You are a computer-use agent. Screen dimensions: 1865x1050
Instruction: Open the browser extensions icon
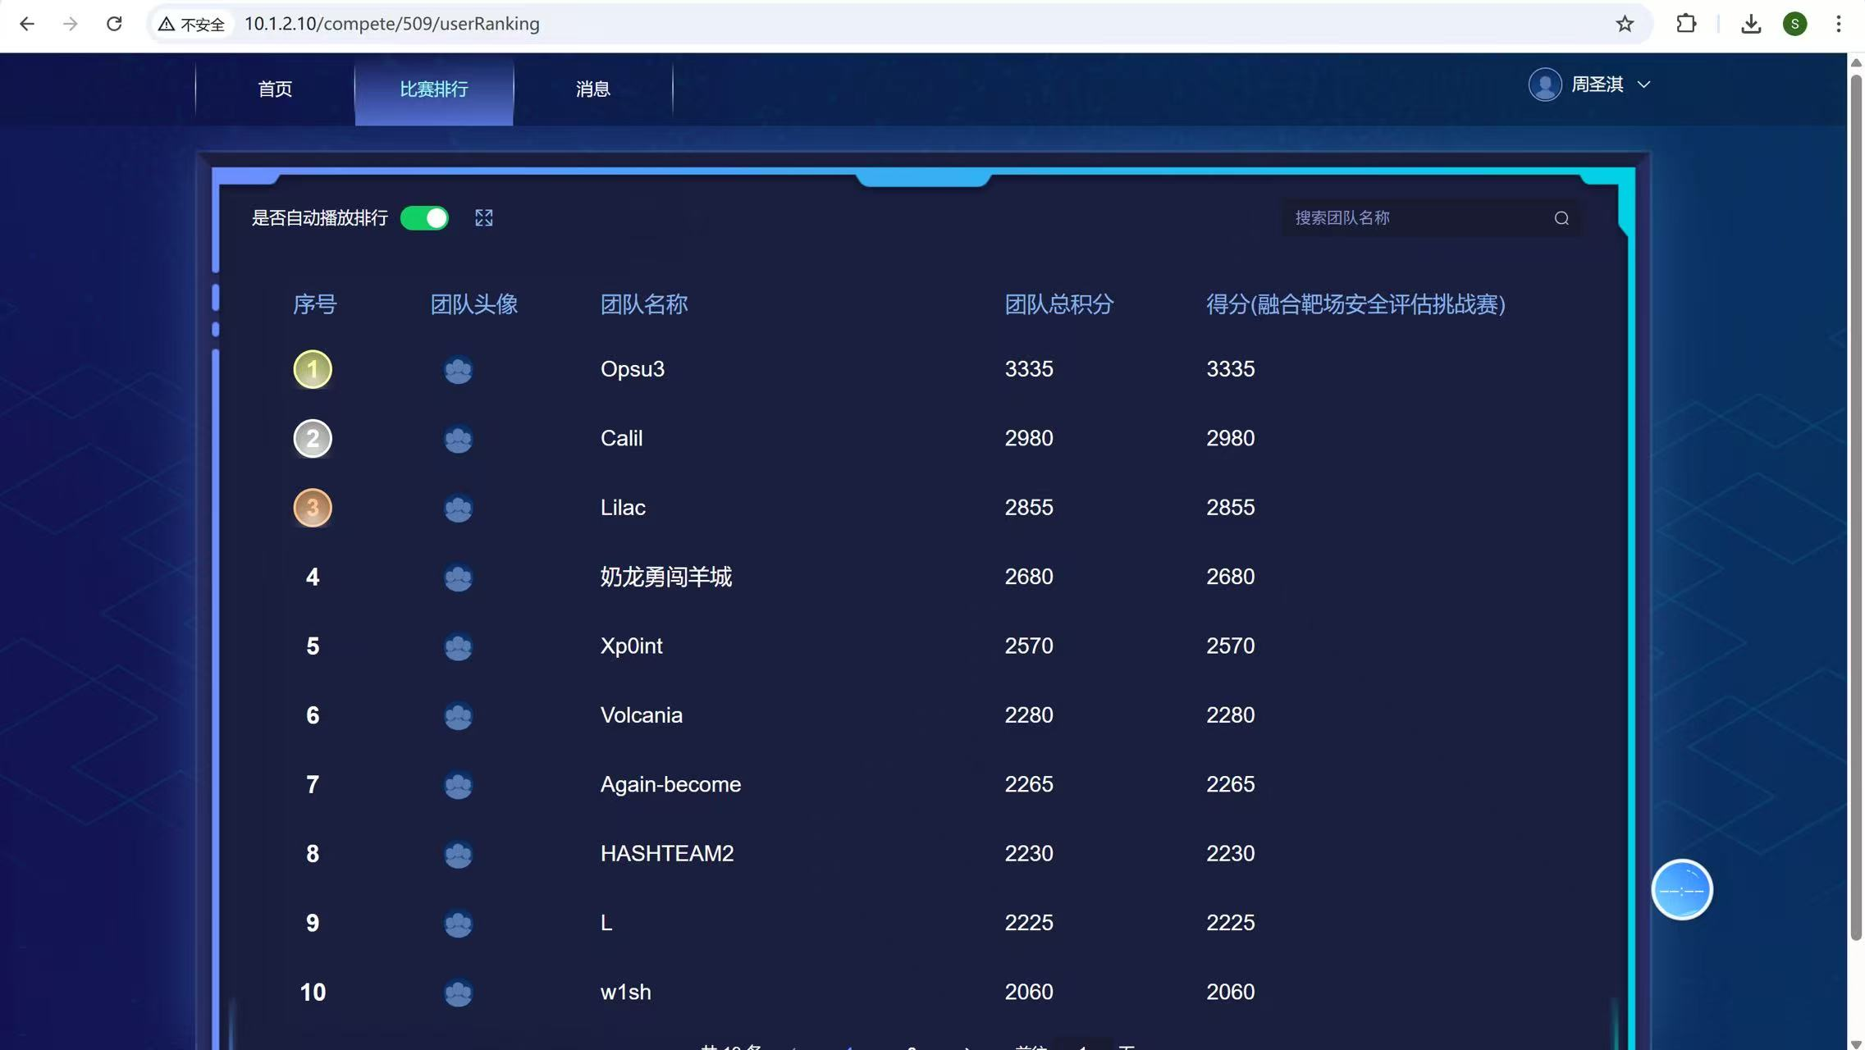click(x=1685, y=24)
